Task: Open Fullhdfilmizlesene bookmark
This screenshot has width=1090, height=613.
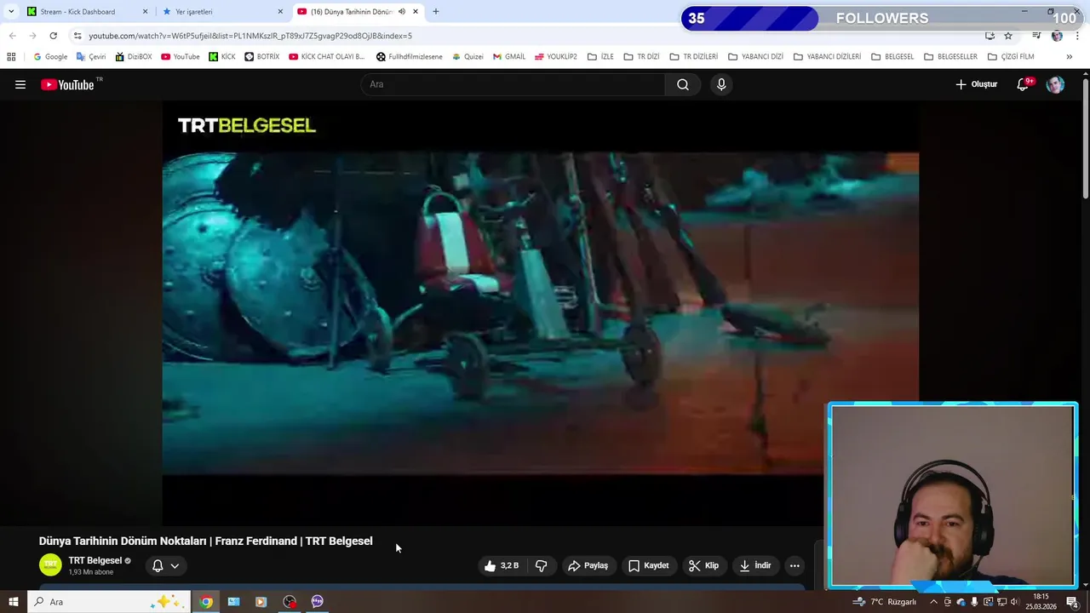Action: point(410,57)
